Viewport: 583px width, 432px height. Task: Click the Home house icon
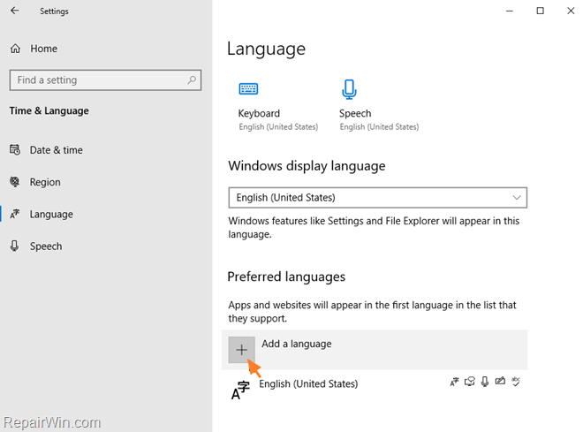click(x=15, y=49)
